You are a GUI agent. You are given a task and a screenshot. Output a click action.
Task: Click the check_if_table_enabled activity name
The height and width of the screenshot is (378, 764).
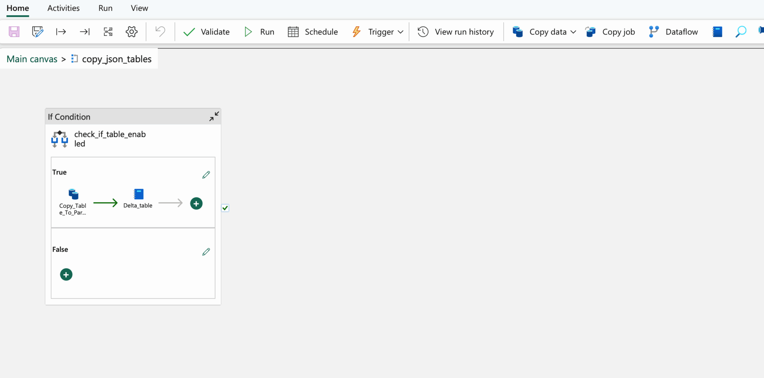coord(110,139)
